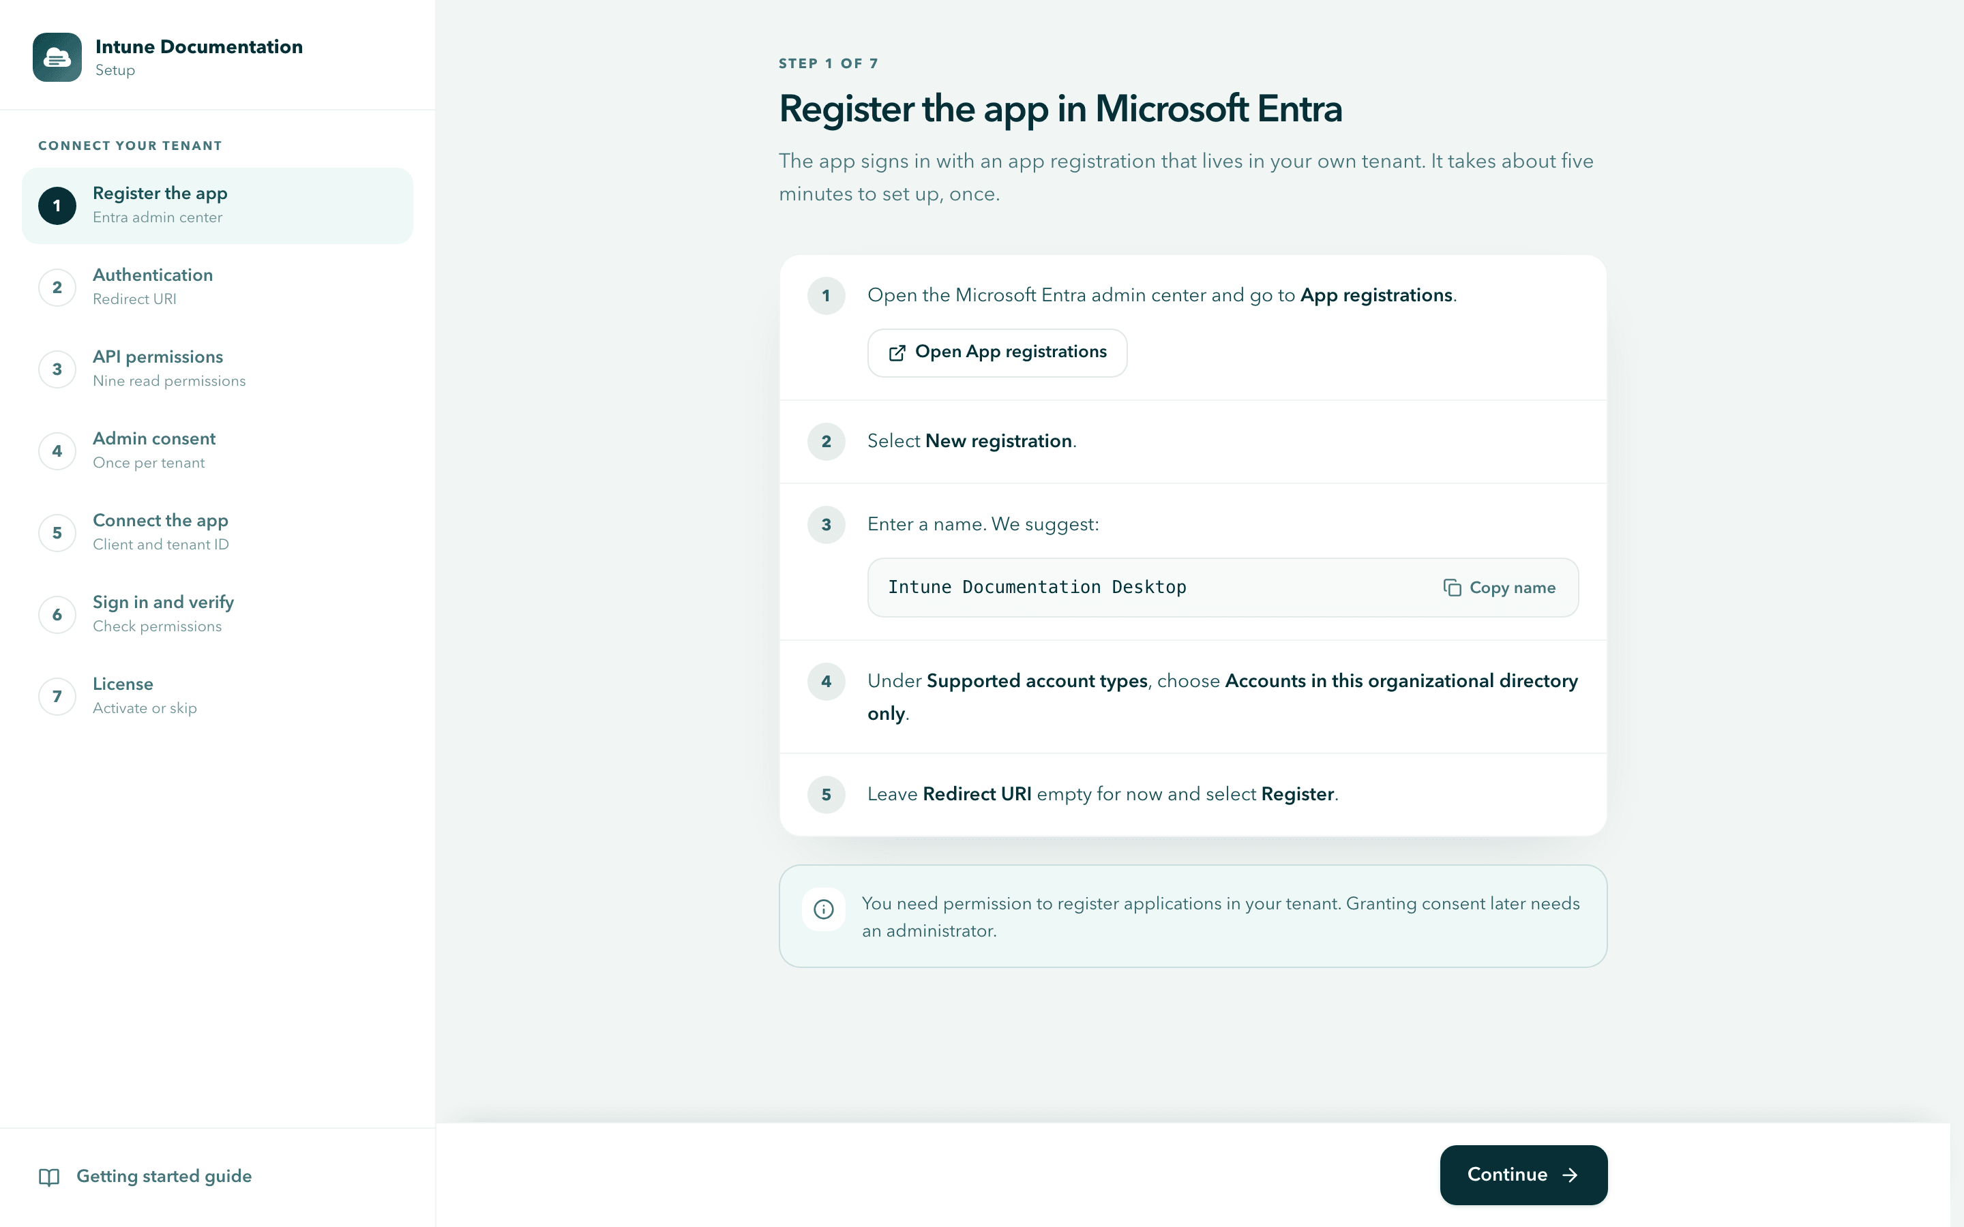Open the Getting started guide link

point(145,1177)
